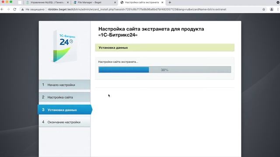Close the 'File Manager - Beget' tab

(x=115, y=3)
